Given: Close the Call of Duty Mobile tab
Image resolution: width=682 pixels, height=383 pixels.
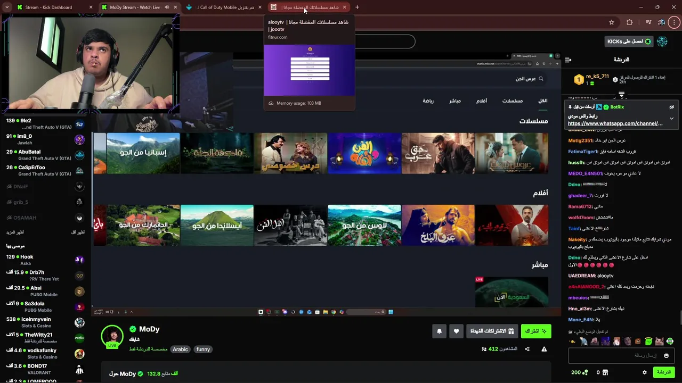Looking at the screenshot, I should point(259,7).
